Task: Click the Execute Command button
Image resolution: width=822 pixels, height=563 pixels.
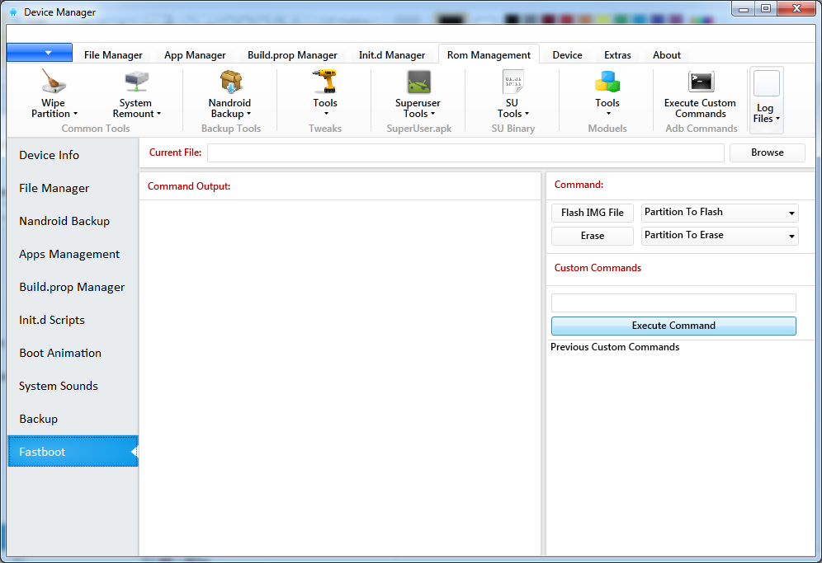Action: tap(673, 326)
